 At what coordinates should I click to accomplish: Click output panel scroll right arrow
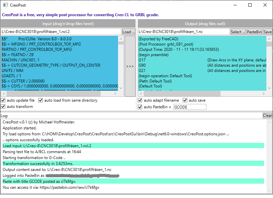263,94
